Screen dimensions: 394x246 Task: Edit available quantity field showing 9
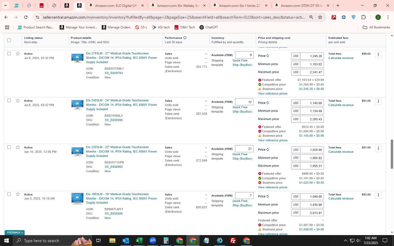pyautogui.click(x=244, y=55)
